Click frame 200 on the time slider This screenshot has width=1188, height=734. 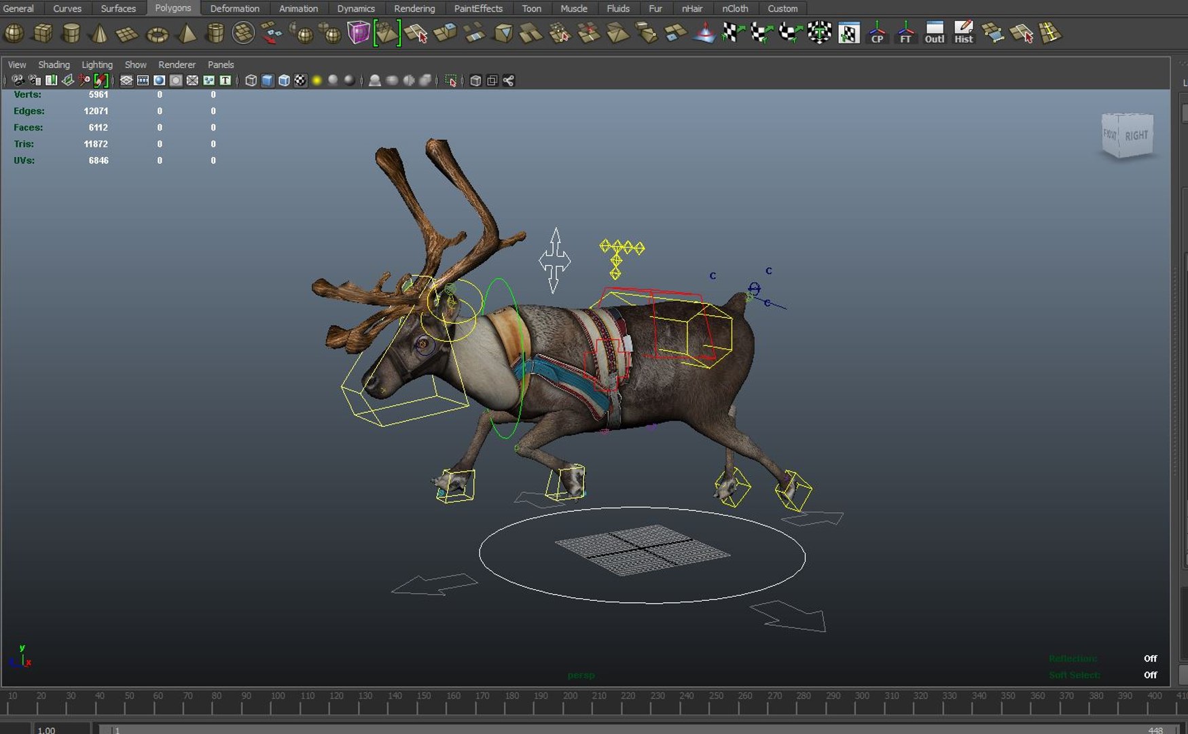tap(571, 696)
